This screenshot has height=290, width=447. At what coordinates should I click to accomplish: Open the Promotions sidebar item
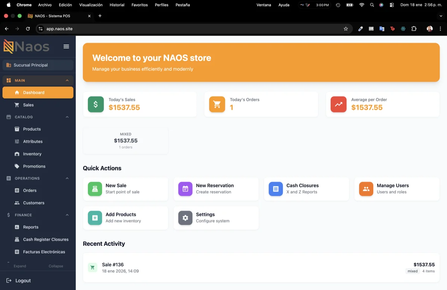coord(34,166)
